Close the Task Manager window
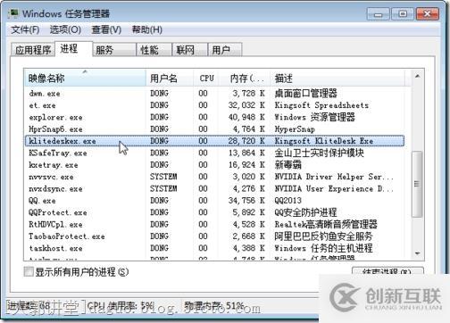Screen dimensions: 450x323 coord(428,14)
